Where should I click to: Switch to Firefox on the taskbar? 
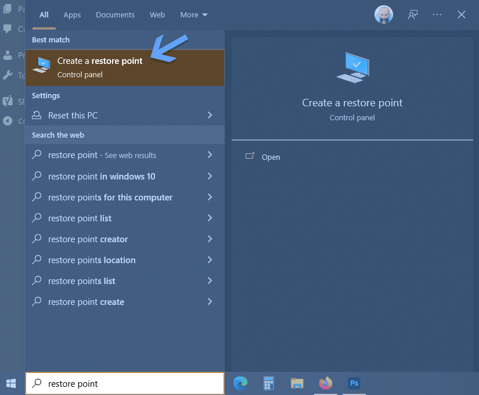pos(325,383)
